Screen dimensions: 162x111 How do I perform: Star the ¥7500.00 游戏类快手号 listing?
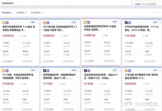point(22,84)
